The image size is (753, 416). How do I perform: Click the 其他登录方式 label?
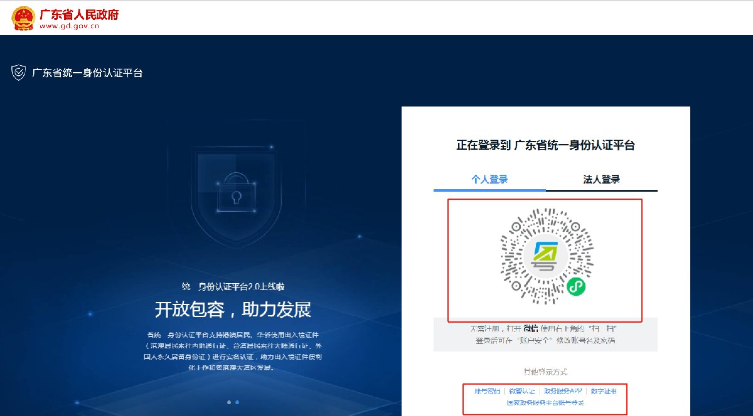tap(545, 372)
